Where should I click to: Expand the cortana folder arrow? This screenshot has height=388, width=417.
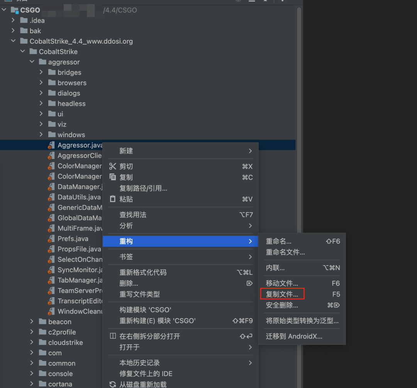point(32,384)
